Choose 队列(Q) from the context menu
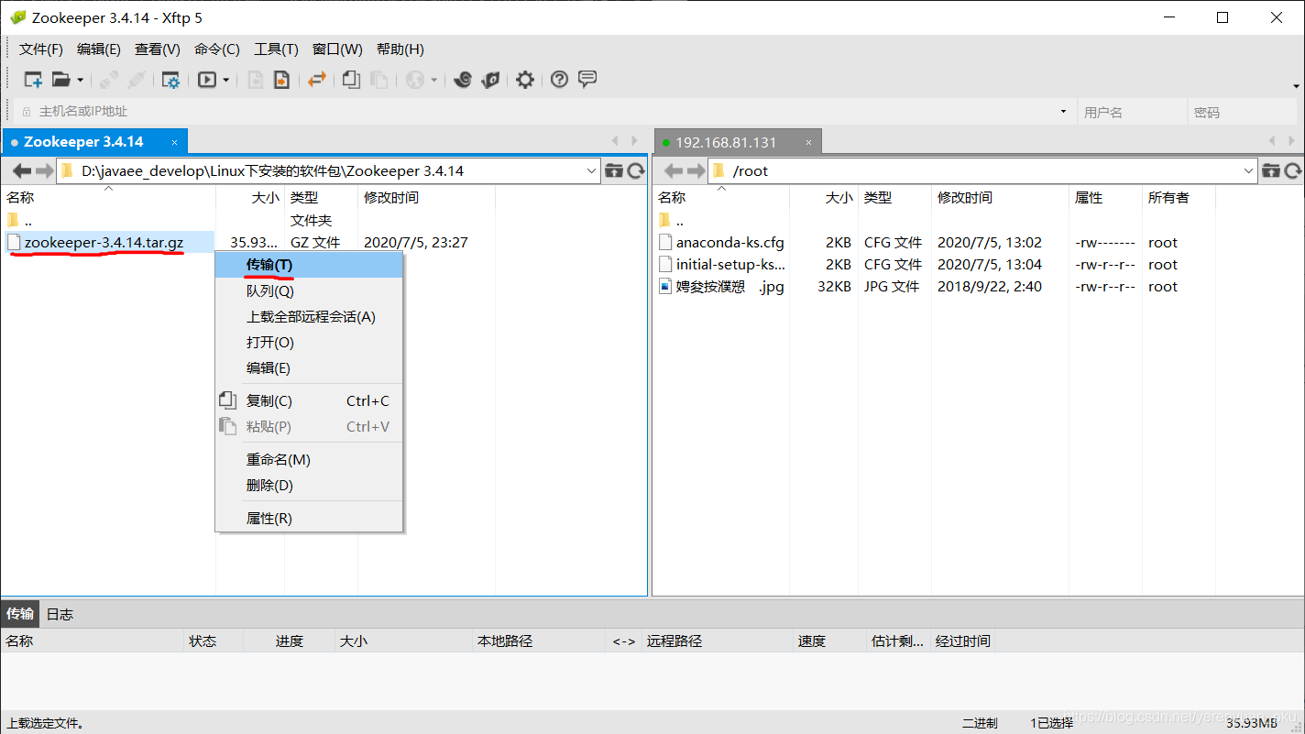This screenshot has height=734, width=1305. [309, 290]
